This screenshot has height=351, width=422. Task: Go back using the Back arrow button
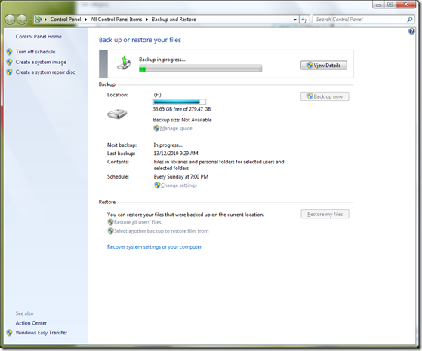10,20
